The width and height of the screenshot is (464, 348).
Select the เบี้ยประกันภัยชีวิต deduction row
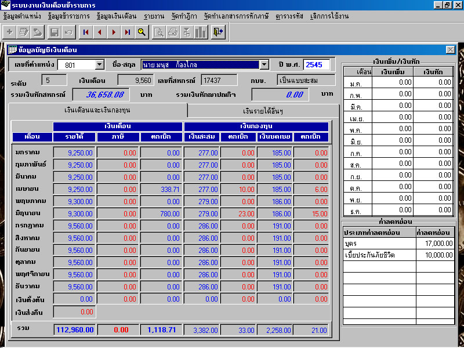tap(398, 255)
